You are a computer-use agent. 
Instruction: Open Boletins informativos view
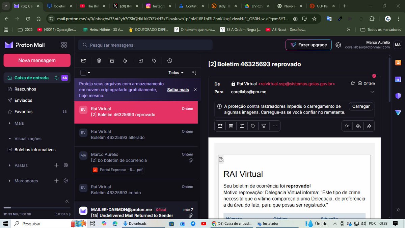pyautogui.click(x=37, y=150)
